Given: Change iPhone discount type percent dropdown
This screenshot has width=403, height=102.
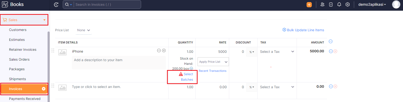Looking at the screenshot, I should [x=252, y=52].
